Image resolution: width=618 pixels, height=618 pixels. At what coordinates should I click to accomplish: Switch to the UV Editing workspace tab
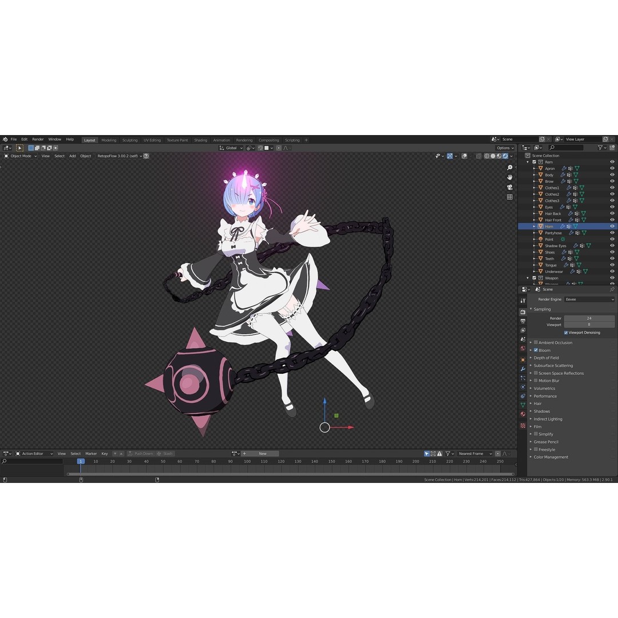tap(152, 140)
